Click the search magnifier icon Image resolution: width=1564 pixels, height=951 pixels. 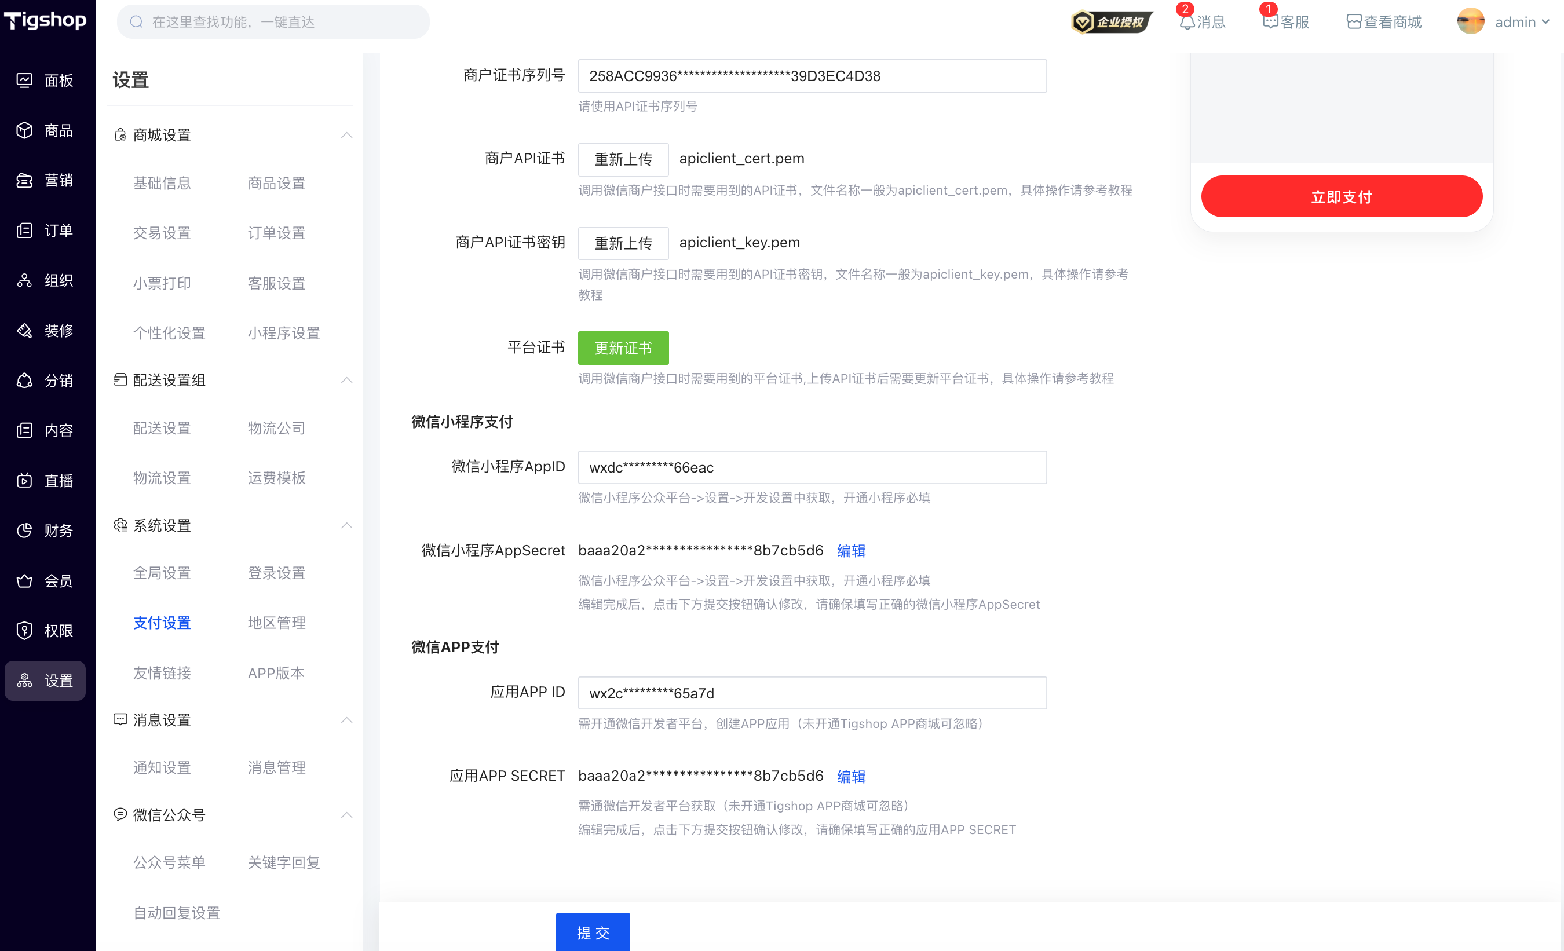click(x=137, y=22)
